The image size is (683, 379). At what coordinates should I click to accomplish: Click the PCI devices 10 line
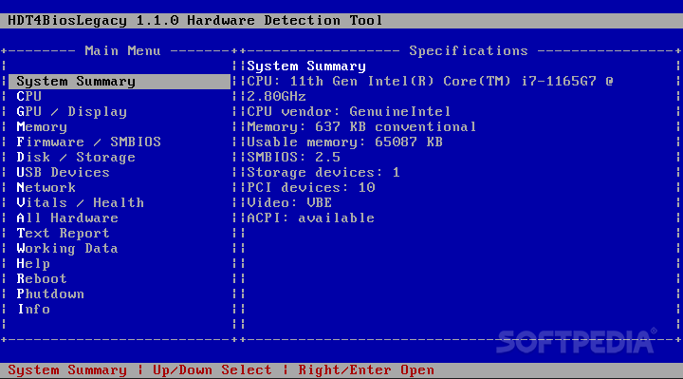pos(311,187)
